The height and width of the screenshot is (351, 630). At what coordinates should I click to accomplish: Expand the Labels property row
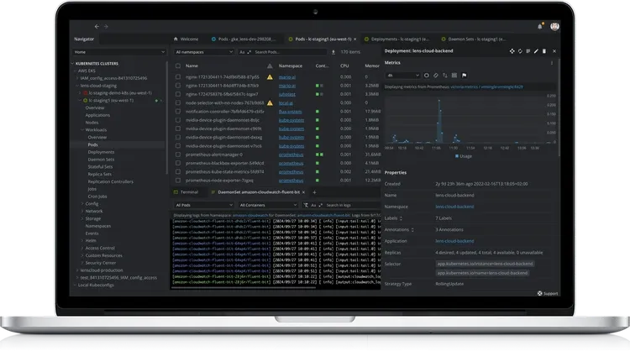click(401, 218)
